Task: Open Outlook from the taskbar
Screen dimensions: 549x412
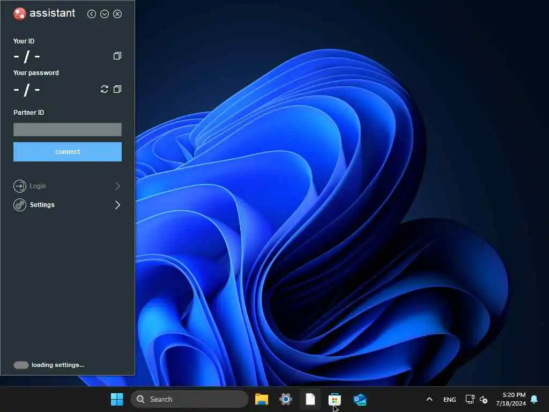Action: click(360, 399)
